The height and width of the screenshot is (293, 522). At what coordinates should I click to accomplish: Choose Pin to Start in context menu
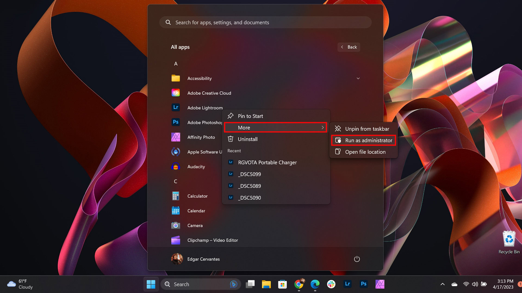[250, 116]
